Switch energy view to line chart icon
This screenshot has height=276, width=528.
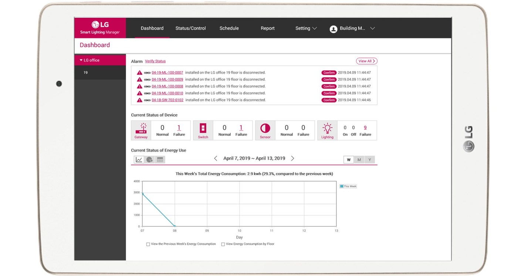coord(139,159)
